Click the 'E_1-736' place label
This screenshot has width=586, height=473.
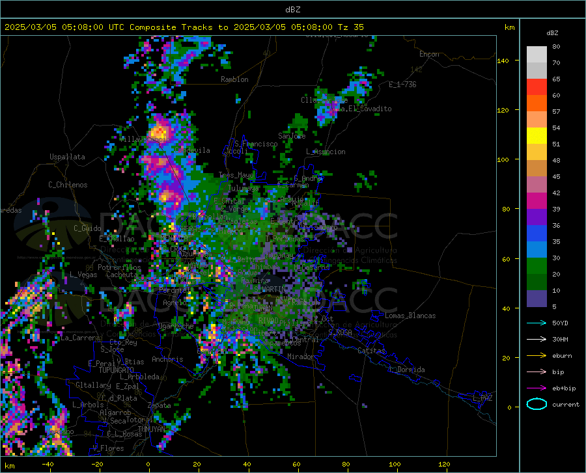(x=402, y=85)
